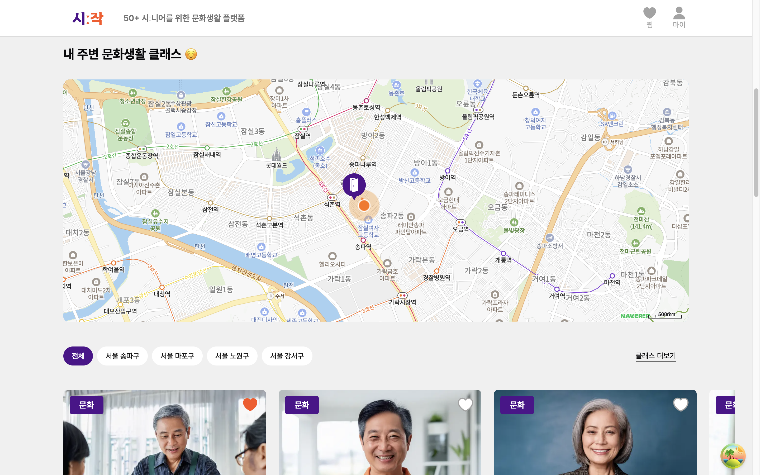This screenshot has height=475, width=760.
Task: Select the 서울 마포구 filter tab
Action: (177, 356)
